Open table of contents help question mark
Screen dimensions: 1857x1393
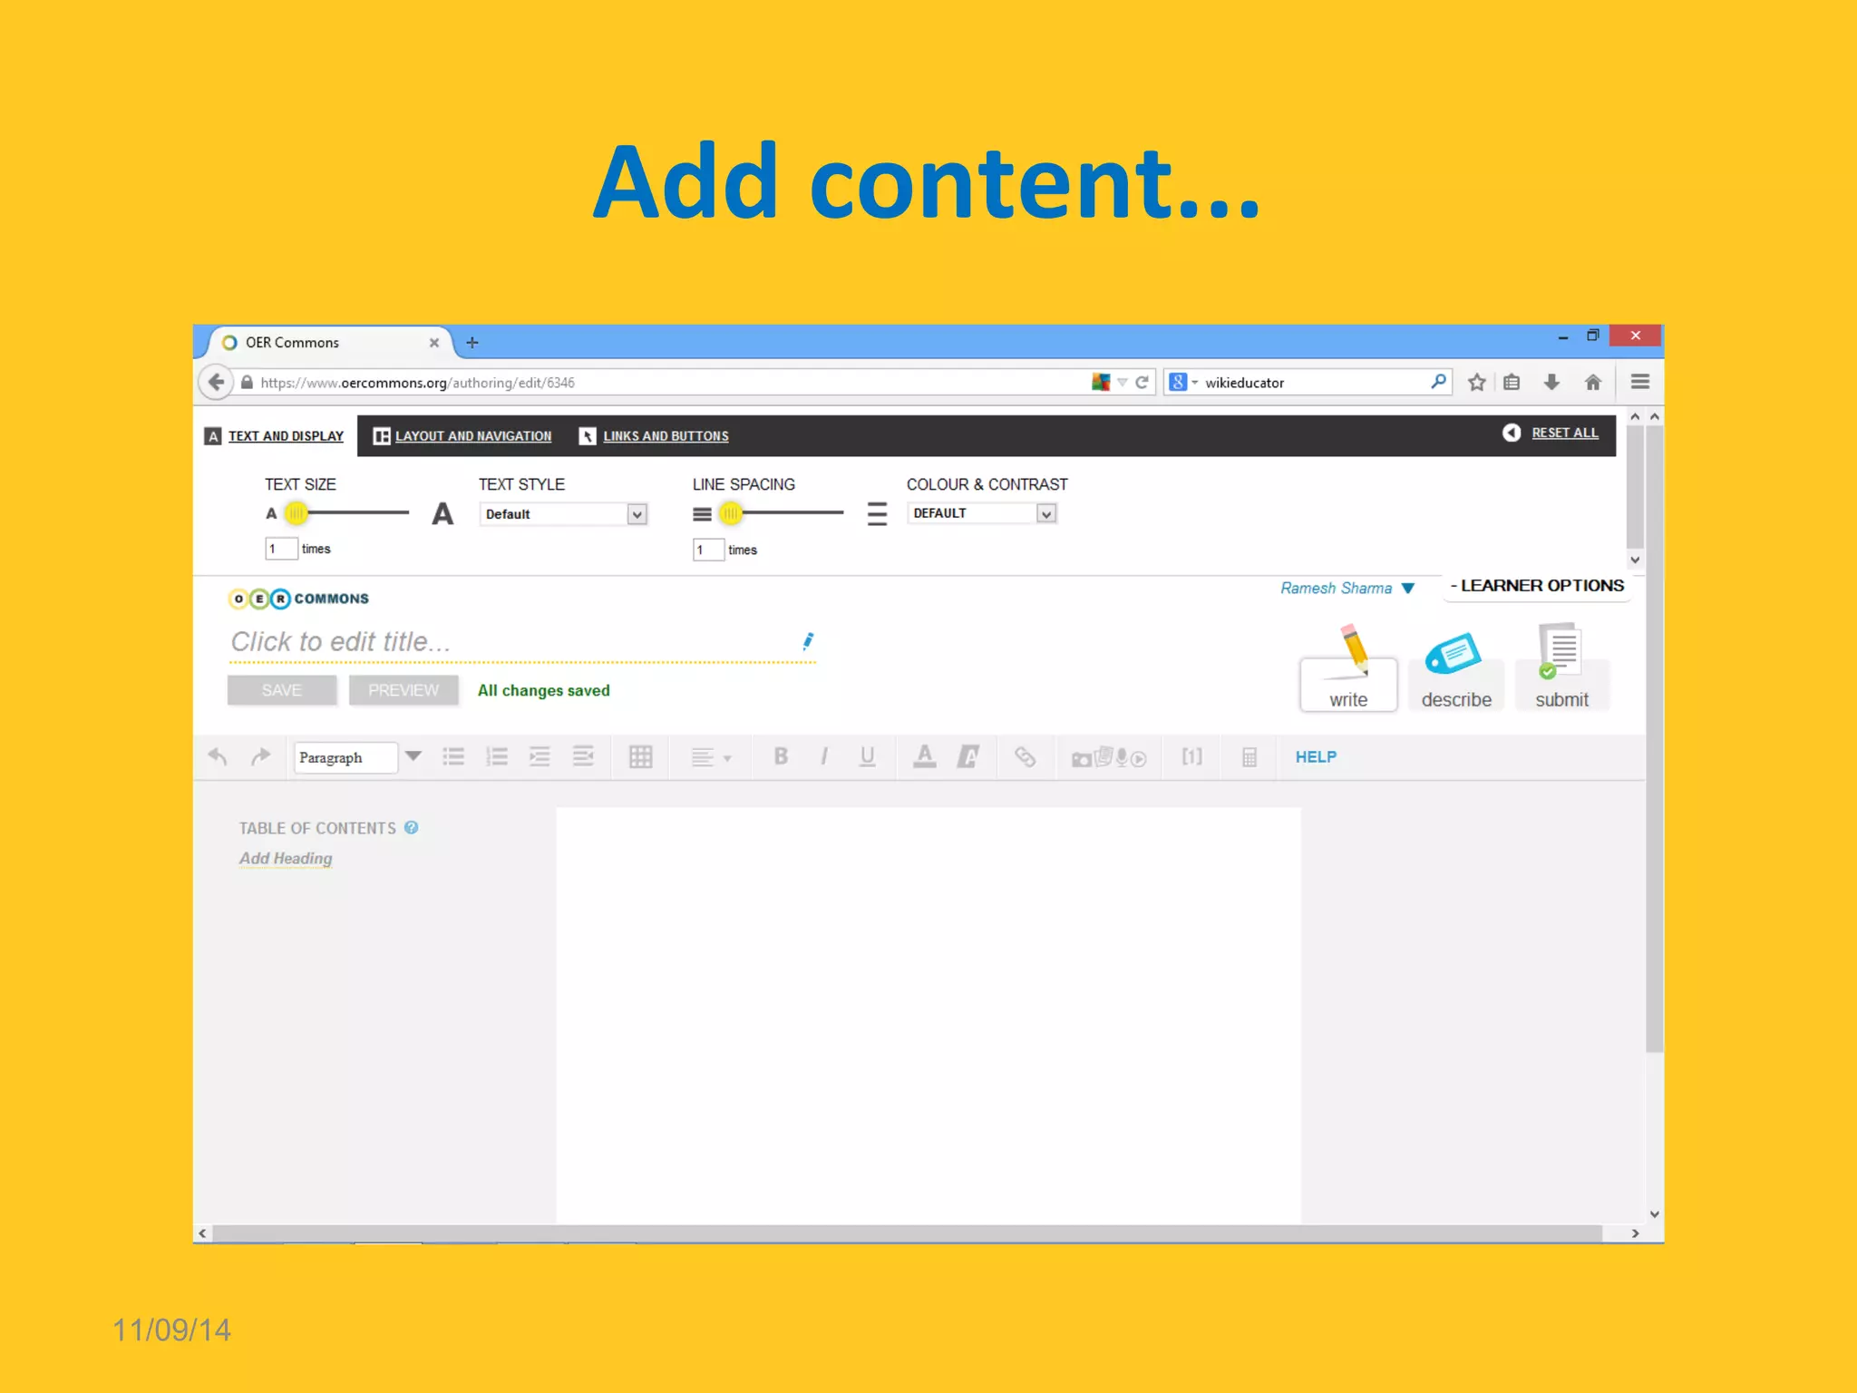tap(412, 828)
